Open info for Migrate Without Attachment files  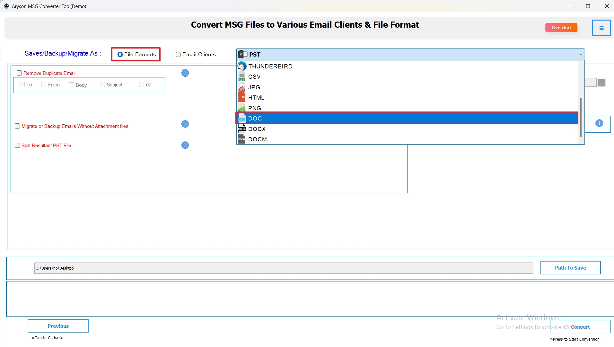tap(185, 124)
